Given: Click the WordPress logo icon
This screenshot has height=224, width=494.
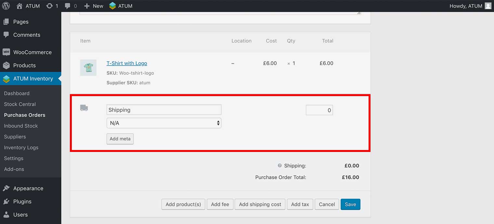Looking at the screenshot, I should (x=6, y=6).
